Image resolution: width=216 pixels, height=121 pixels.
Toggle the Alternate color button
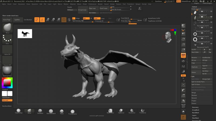click(7, 100)
